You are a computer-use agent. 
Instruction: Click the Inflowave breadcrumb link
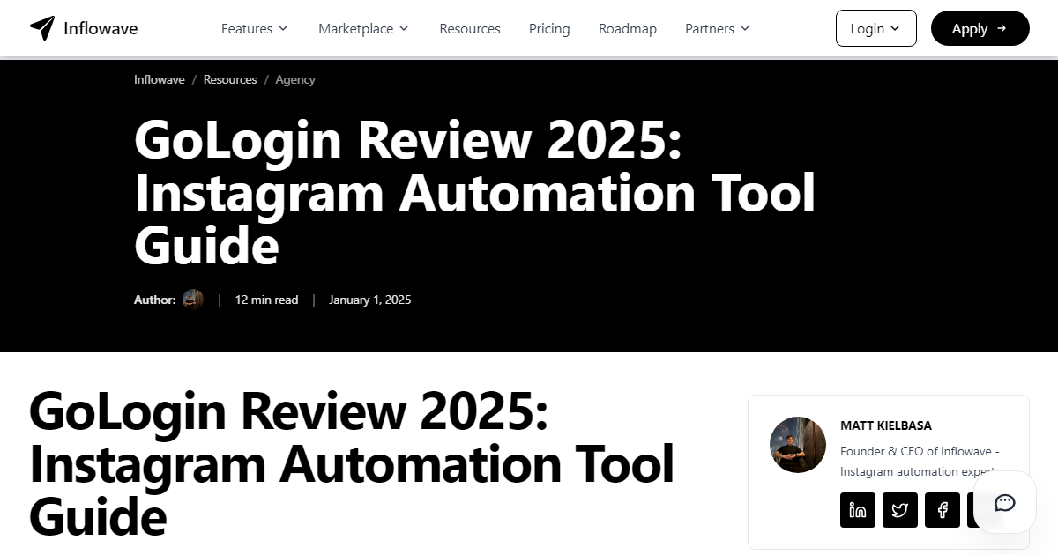160,79
